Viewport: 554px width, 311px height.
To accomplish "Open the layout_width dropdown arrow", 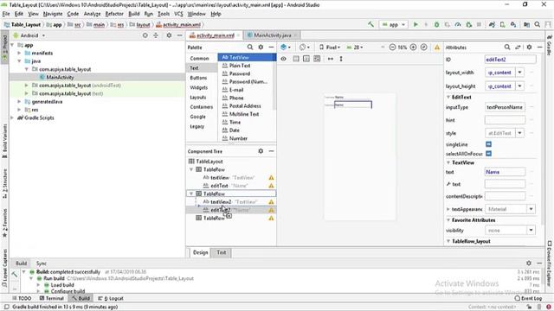I will tap(519, 73).
